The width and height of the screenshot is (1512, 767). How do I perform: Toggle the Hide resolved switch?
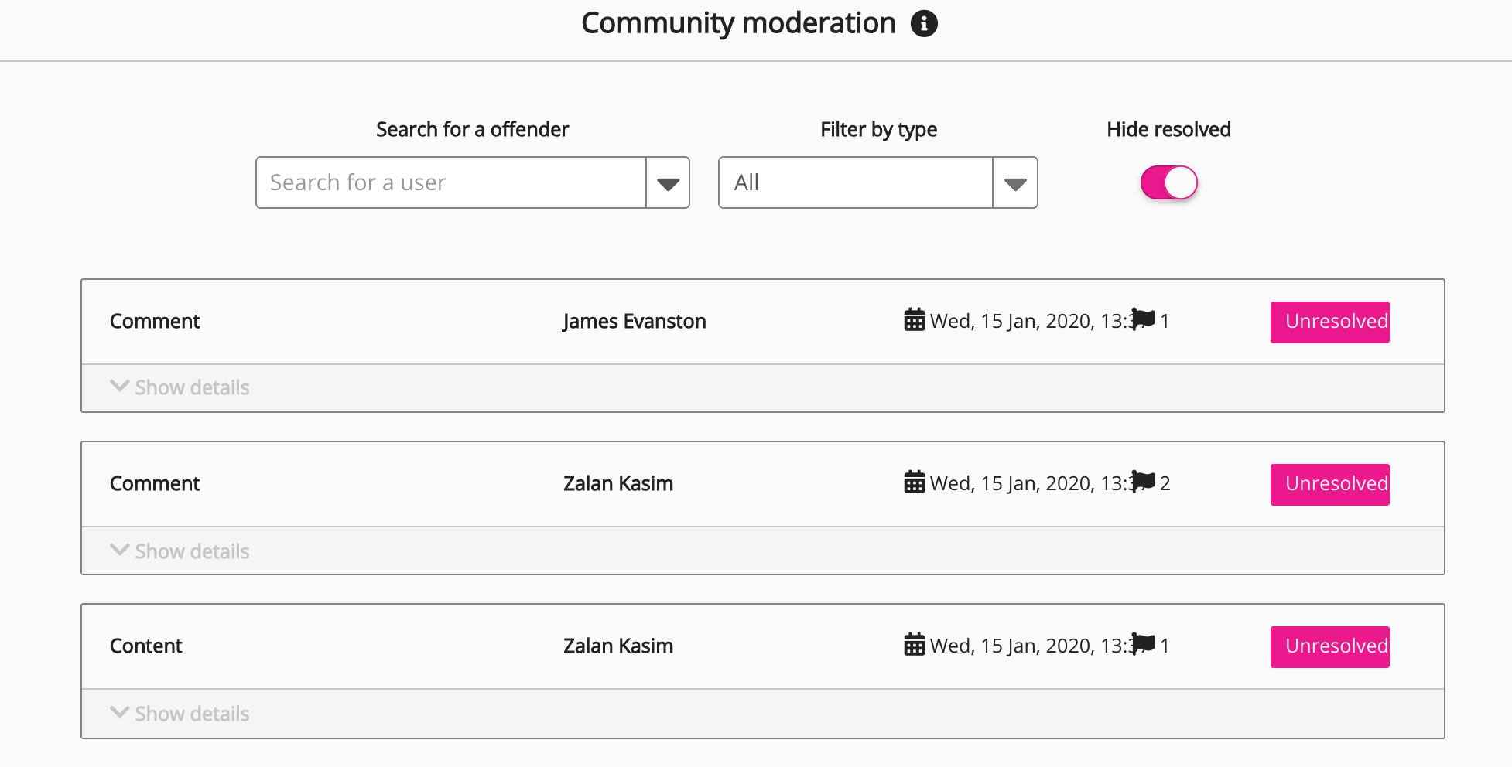[1168, 183]
